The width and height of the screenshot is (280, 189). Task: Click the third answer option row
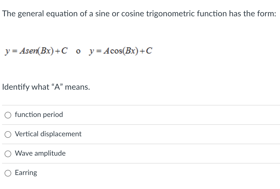coord(140,154)
